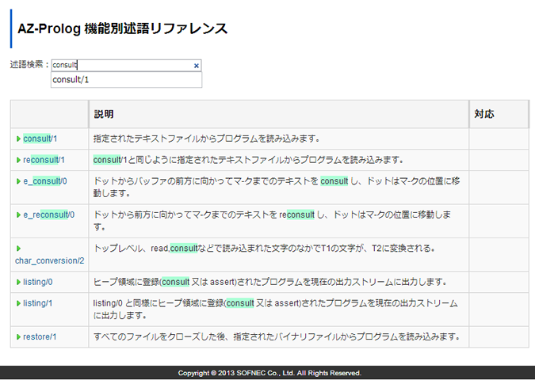The height and width of the screenshot is (380, 535).
Task: Click the green arrow beside listing/1
Action: [18, 303]
